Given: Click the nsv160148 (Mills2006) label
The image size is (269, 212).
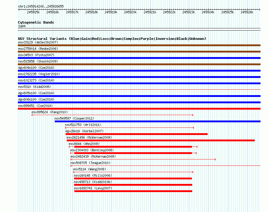Looking at the screenshot, I should [93, 175].
